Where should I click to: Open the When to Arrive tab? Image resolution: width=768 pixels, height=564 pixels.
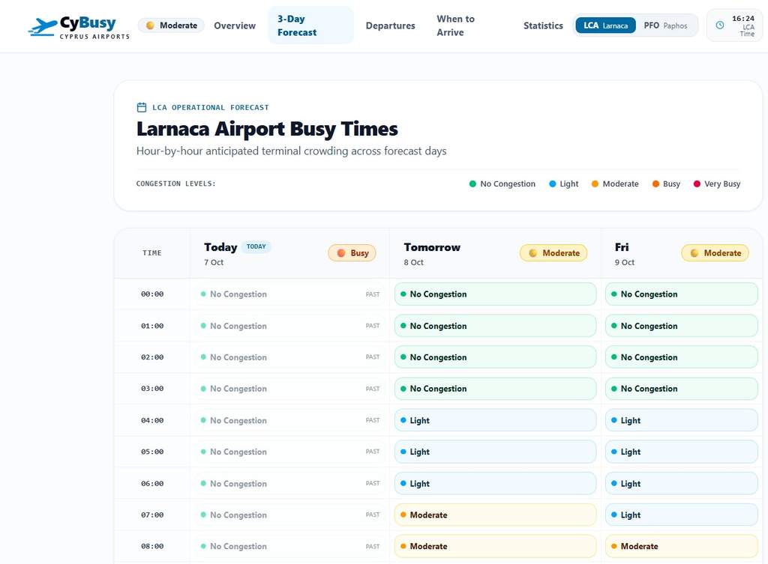coord(455,25)
